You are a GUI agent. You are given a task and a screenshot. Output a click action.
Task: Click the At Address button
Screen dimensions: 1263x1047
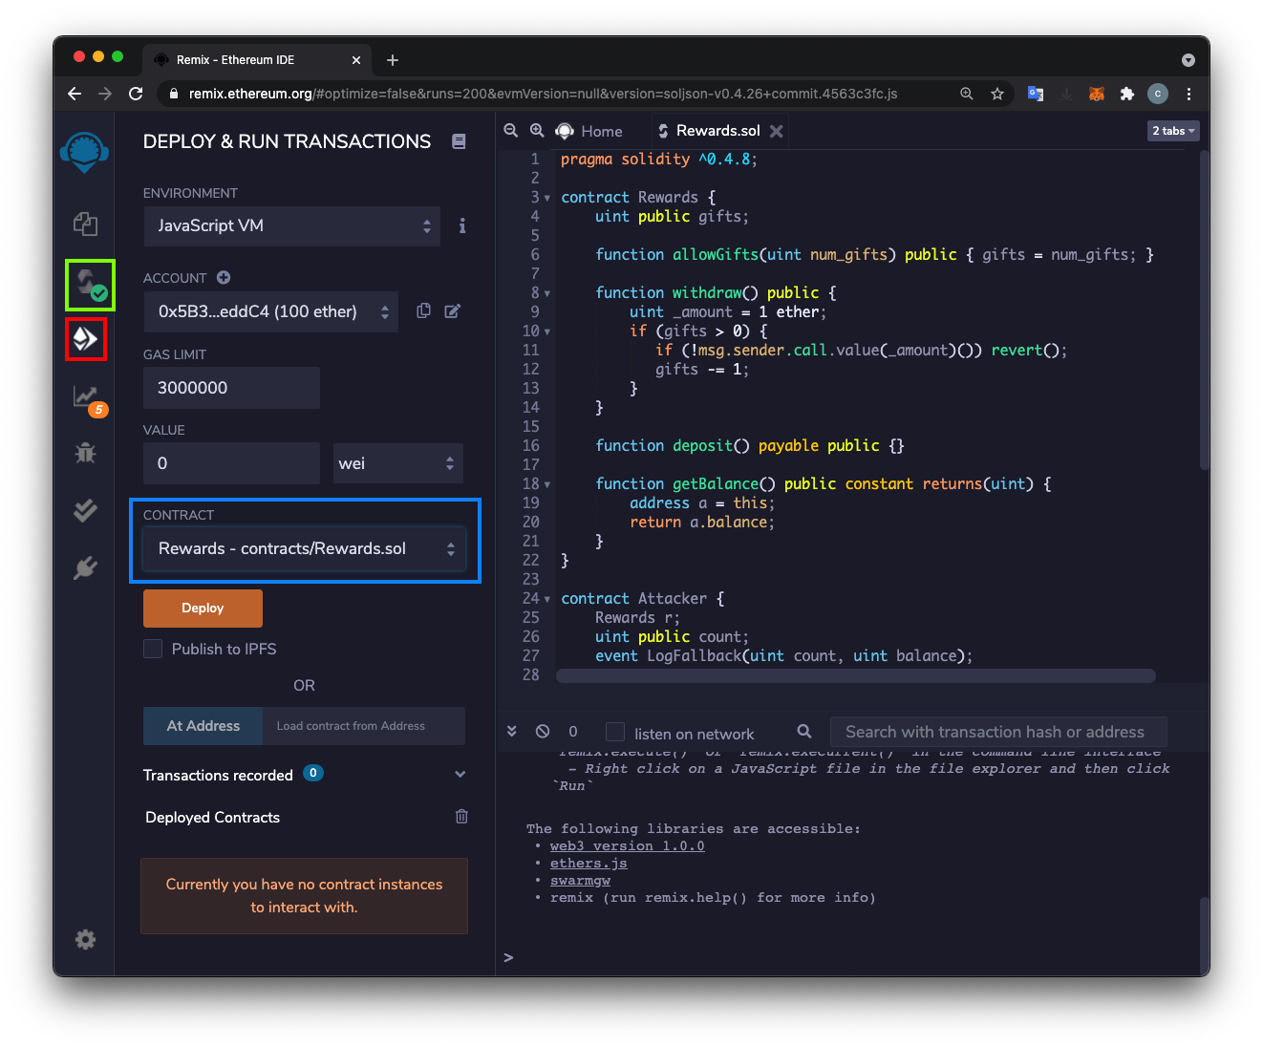point(203,726)
